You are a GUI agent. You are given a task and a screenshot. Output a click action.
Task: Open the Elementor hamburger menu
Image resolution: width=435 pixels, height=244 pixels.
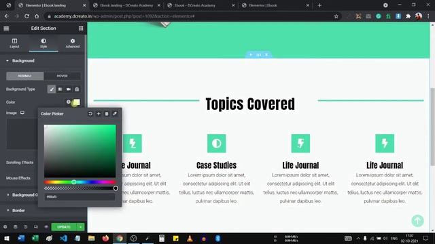click(6, 28)
